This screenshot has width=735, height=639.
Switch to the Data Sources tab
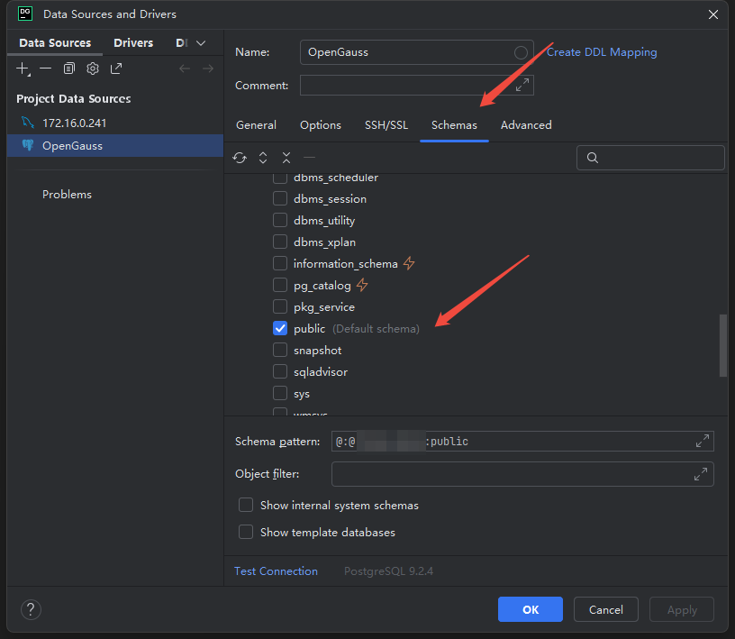pos(55,43)
